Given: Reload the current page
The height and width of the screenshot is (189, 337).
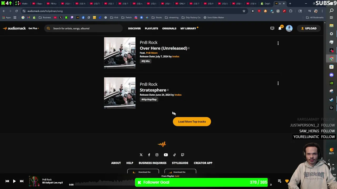Looking at the screenshot, I should coord(16,11).
